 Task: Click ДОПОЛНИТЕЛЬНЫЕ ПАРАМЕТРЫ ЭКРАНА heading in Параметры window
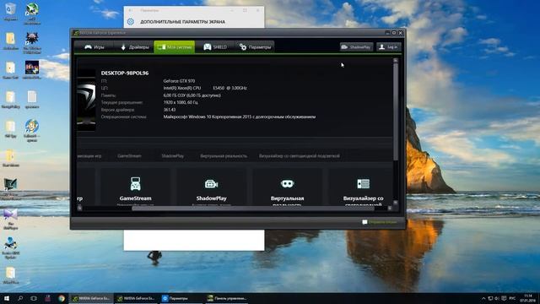tap(182, 22)
